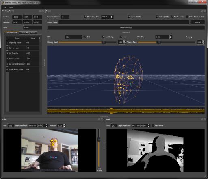Viewport: 208px width, 179px height.
Task: Toggle Video (AVI) recording checkbox
Action: tap(157, 17)
